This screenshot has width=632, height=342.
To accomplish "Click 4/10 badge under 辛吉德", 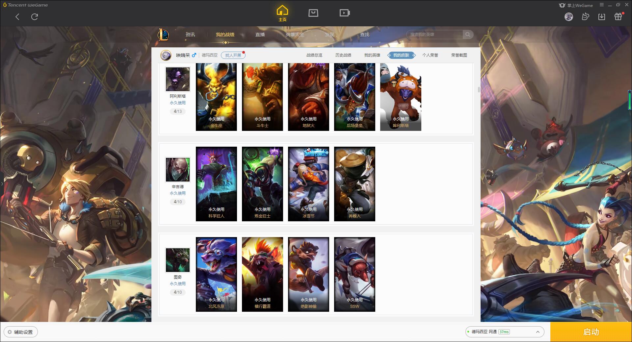I will coord(178,202).
